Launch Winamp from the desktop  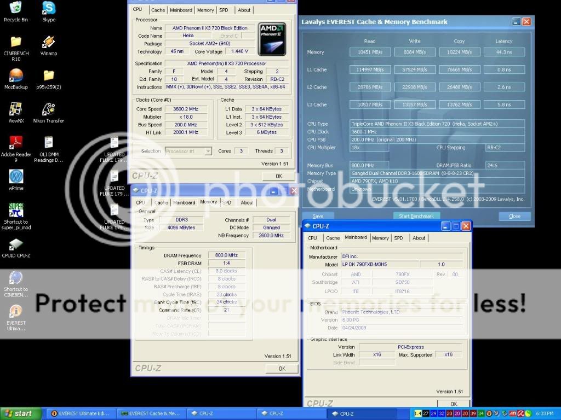tap(49, 46)
